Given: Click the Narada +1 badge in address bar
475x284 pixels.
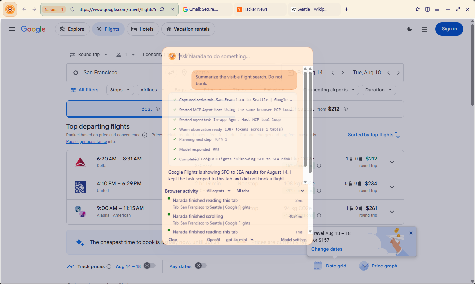Looking at the screenshot, I should (54, 9).
